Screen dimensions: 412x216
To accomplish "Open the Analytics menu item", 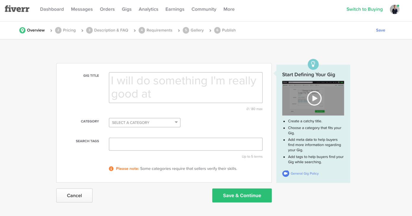I will (x=148, y=9).
